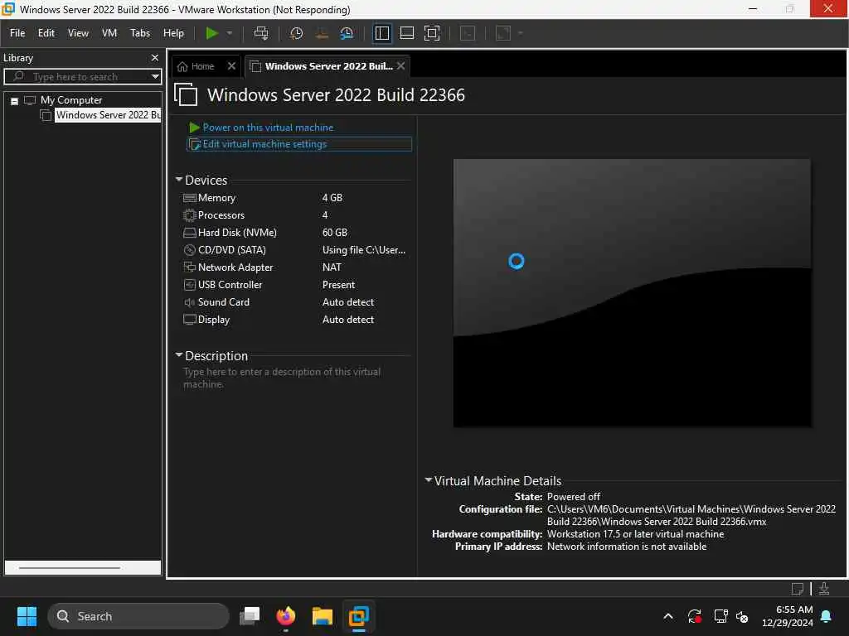
Task: Open the File menu
Action: click(17, 33)
